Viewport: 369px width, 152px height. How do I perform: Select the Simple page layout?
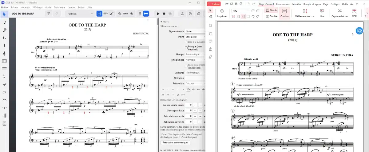coord(271,10)
